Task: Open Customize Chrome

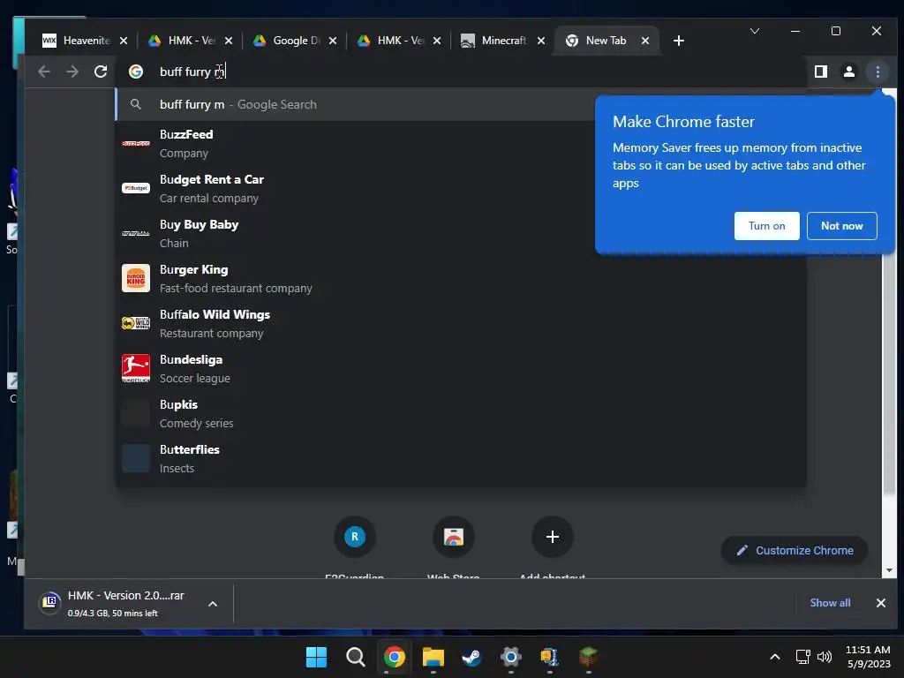Action: 795,551
